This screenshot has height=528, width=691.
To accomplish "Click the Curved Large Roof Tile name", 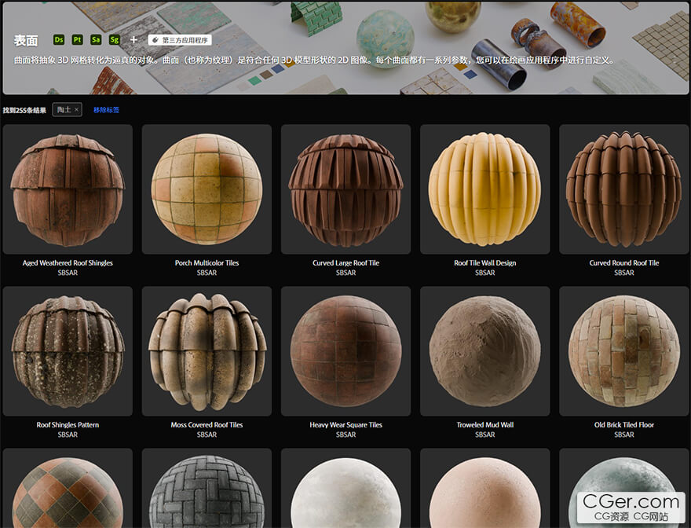I will pos(346,263).
